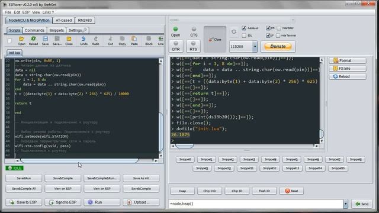Toggle the RTS line button
The height and width of the screenshot is (213, 379).
[193, 46]
